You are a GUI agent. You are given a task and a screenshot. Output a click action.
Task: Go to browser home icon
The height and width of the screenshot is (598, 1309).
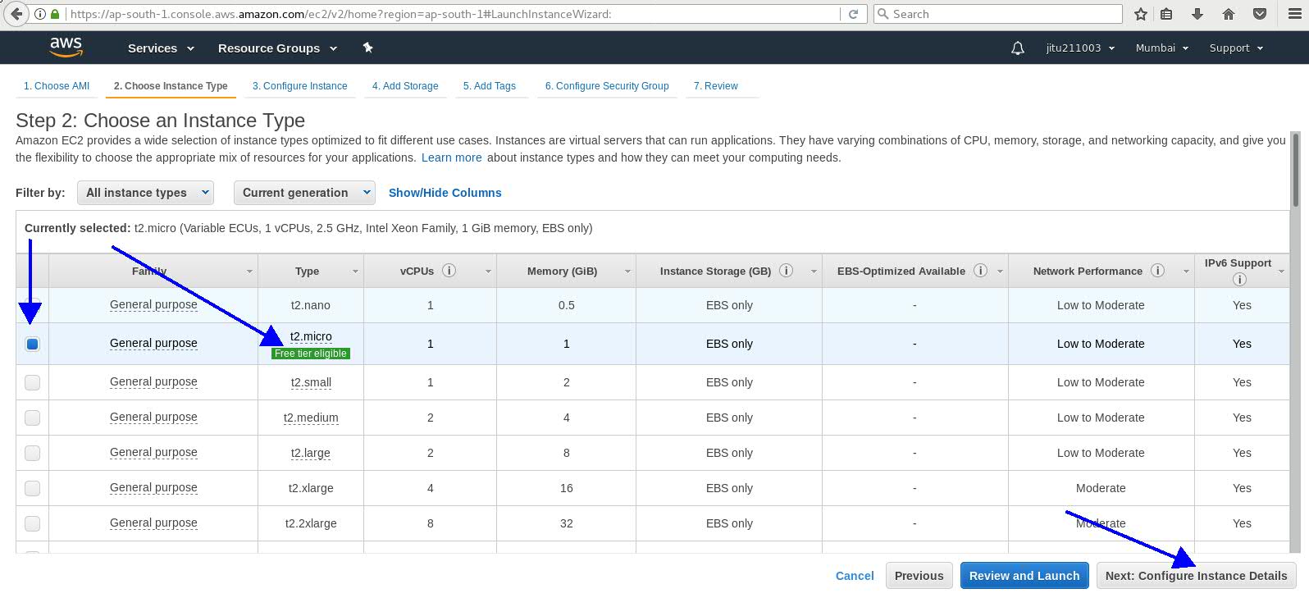click(1229, 14)
